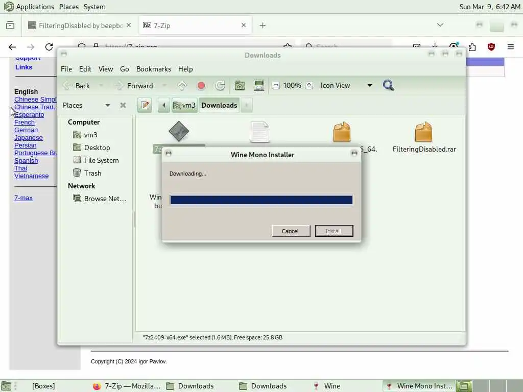Expand Back history dropdown arrow

101,86
